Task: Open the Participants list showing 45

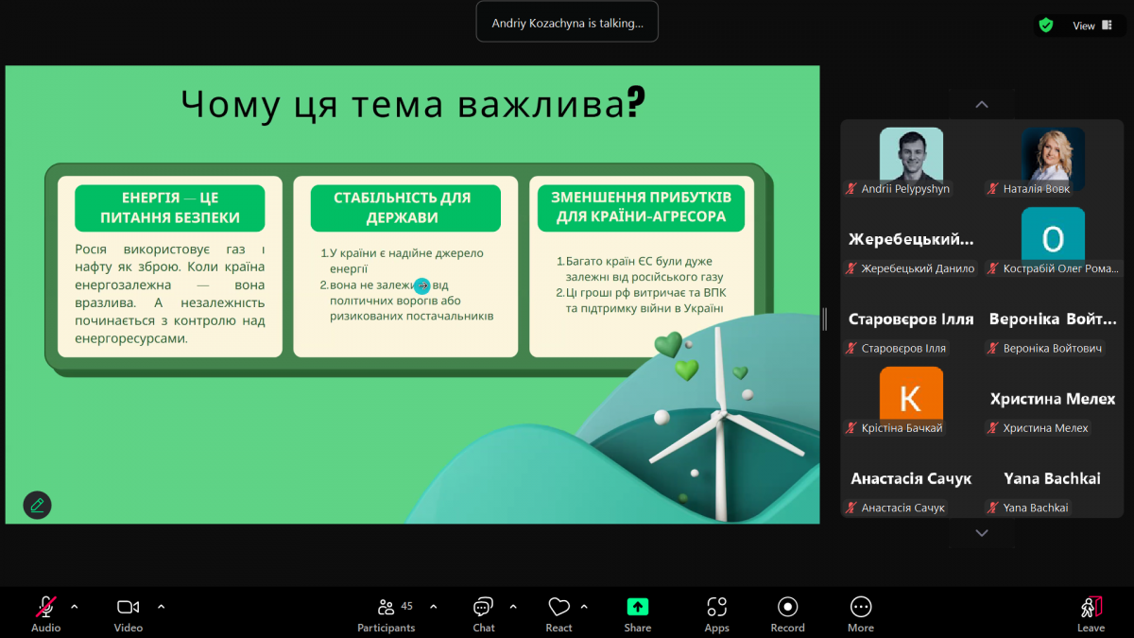Action: 386,605
